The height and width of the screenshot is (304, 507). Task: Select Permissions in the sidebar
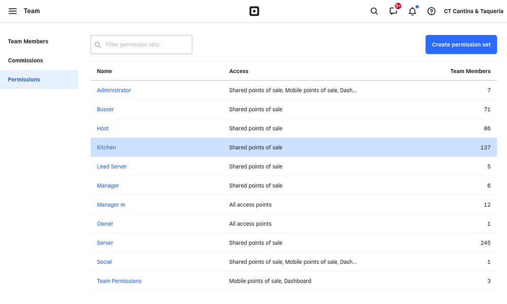click(24, 79)
